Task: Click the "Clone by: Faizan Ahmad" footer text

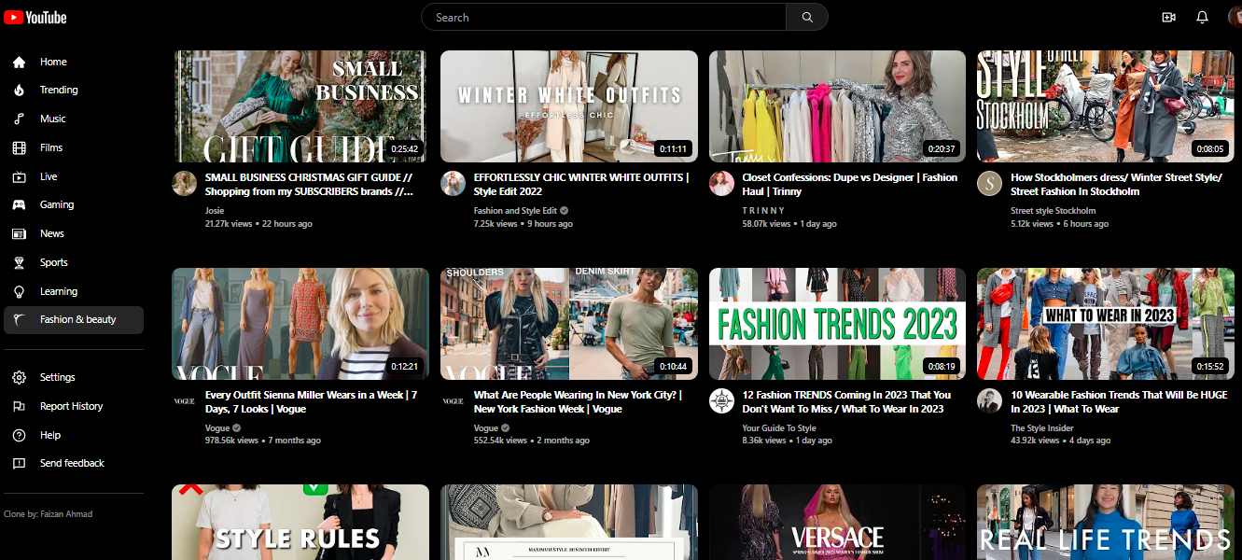Action: [x=48, y=514]
